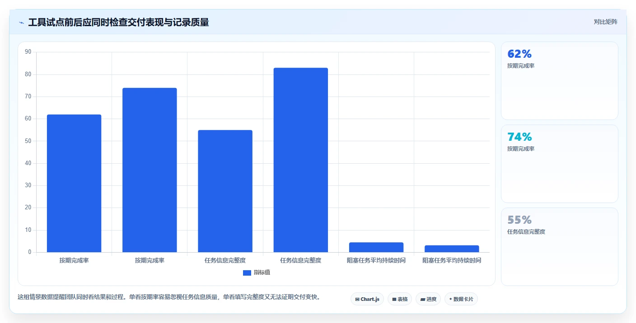Click the 90 tick on the y-axis
Viewport: 636px width, 323px height.
tap(28, 52)
